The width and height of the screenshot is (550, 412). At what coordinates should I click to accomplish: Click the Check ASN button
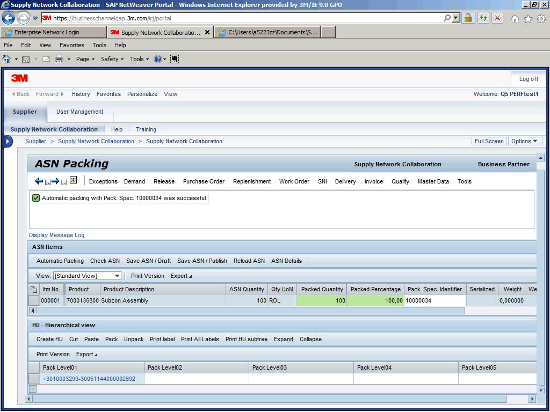click(x=105, y=261)
